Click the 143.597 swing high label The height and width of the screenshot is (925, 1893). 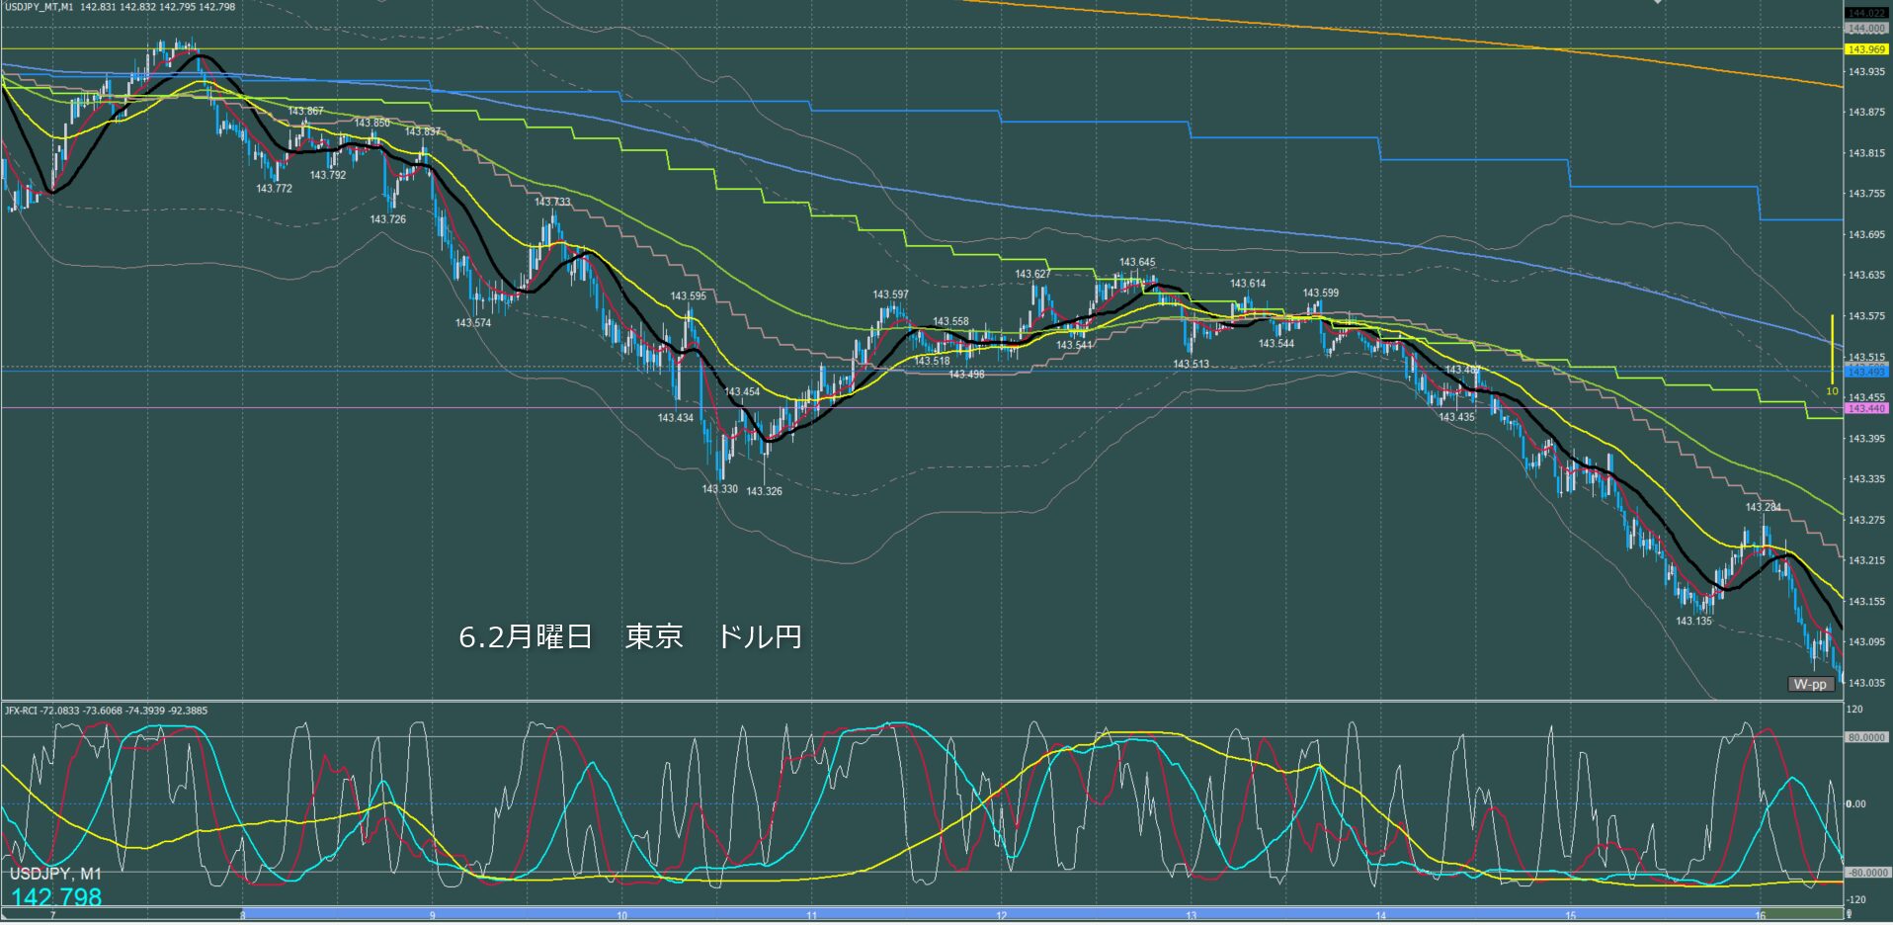(890, 294)
